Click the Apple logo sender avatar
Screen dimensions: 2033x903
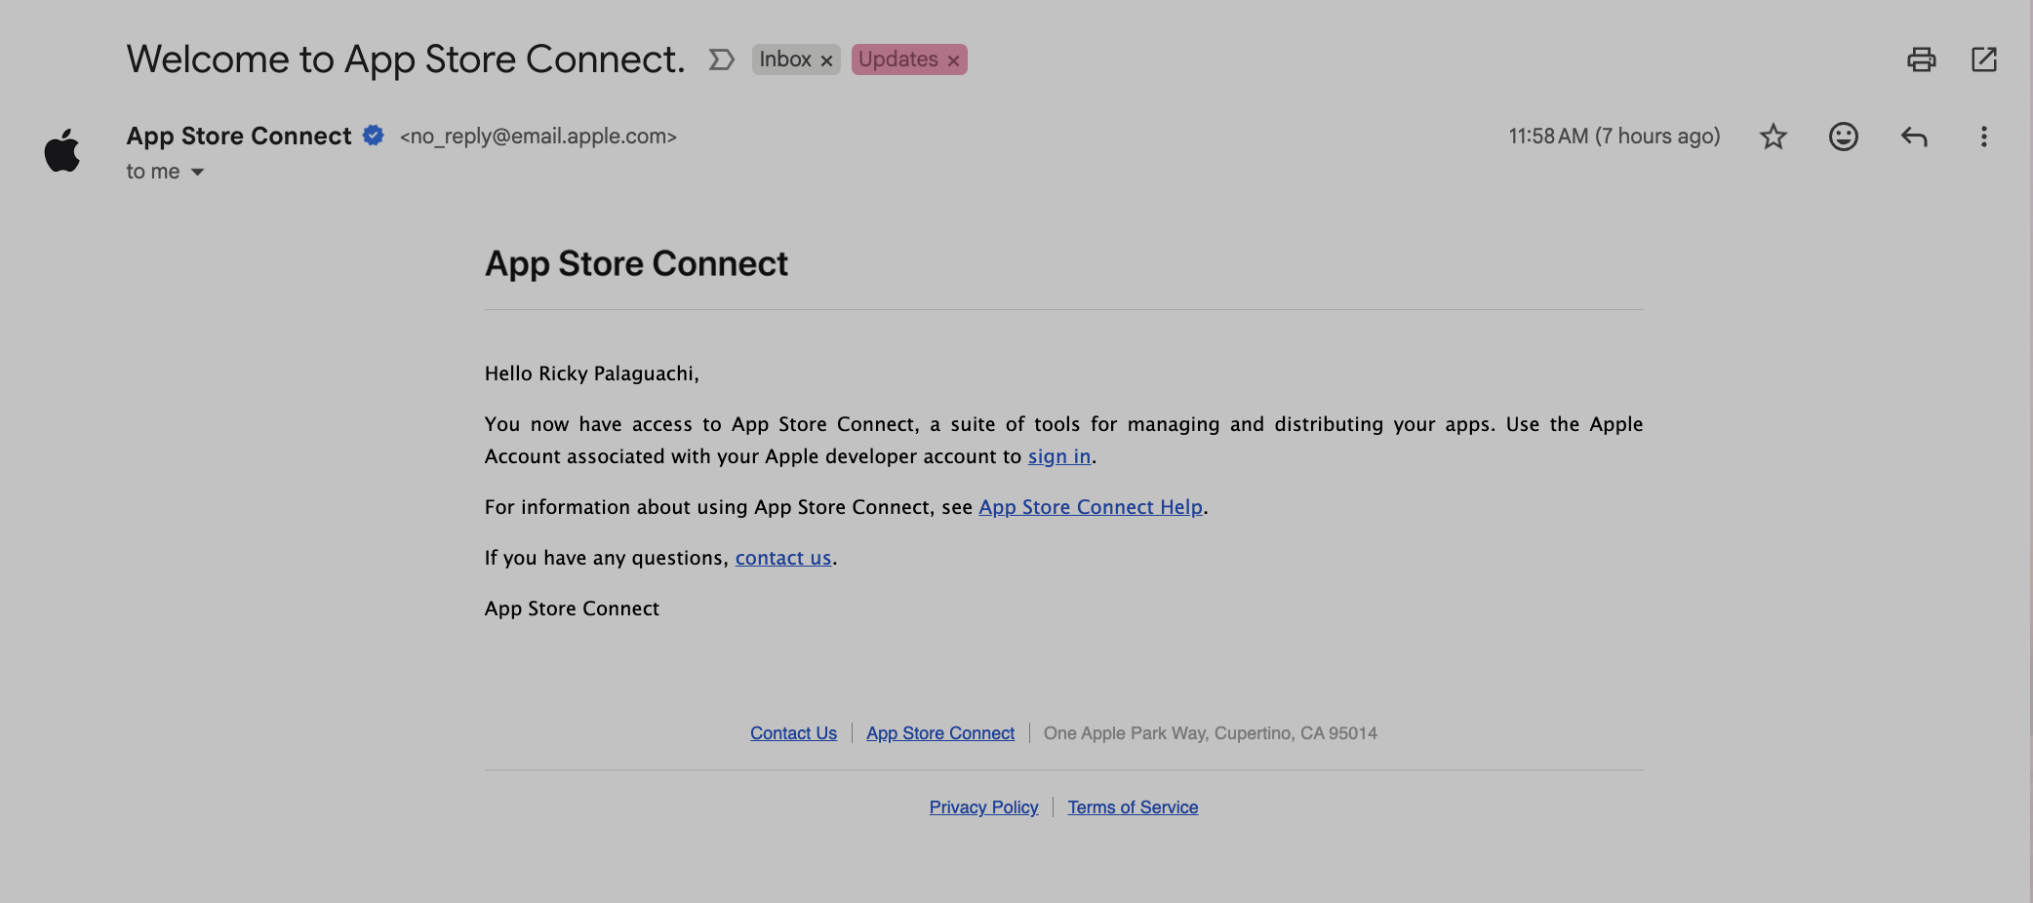[62, 150]
